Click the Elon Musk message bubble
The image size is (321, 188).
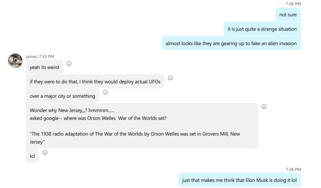click(239, 180)
